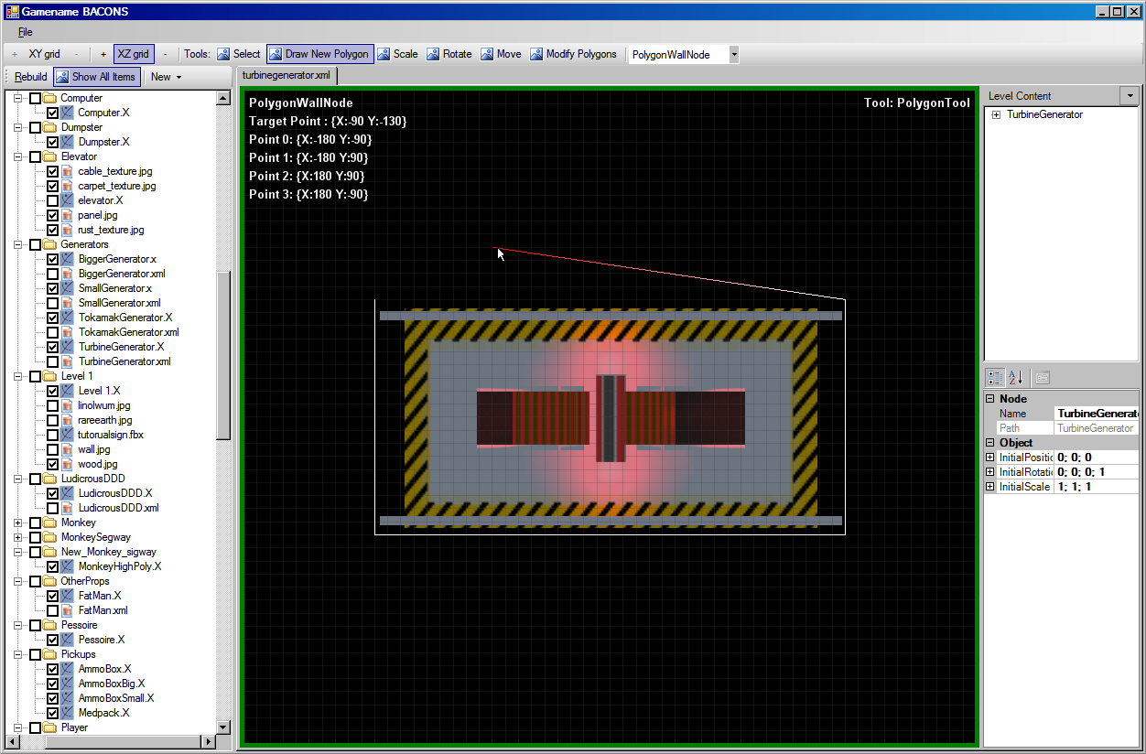This screenshot has width=1146, height=754.
Task: Activate the Draw New Polygon tool
Action: click(320, 54)
